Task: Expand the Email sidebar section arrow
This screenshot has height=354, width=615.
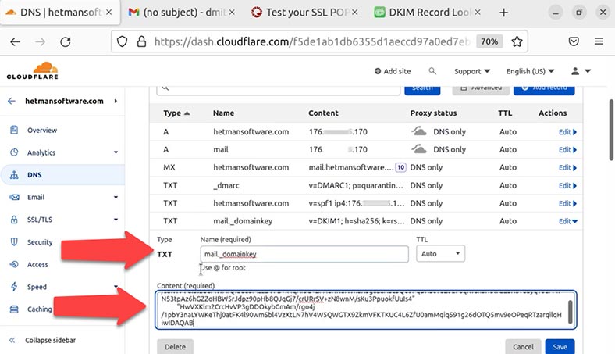Action: pos(116,197)
